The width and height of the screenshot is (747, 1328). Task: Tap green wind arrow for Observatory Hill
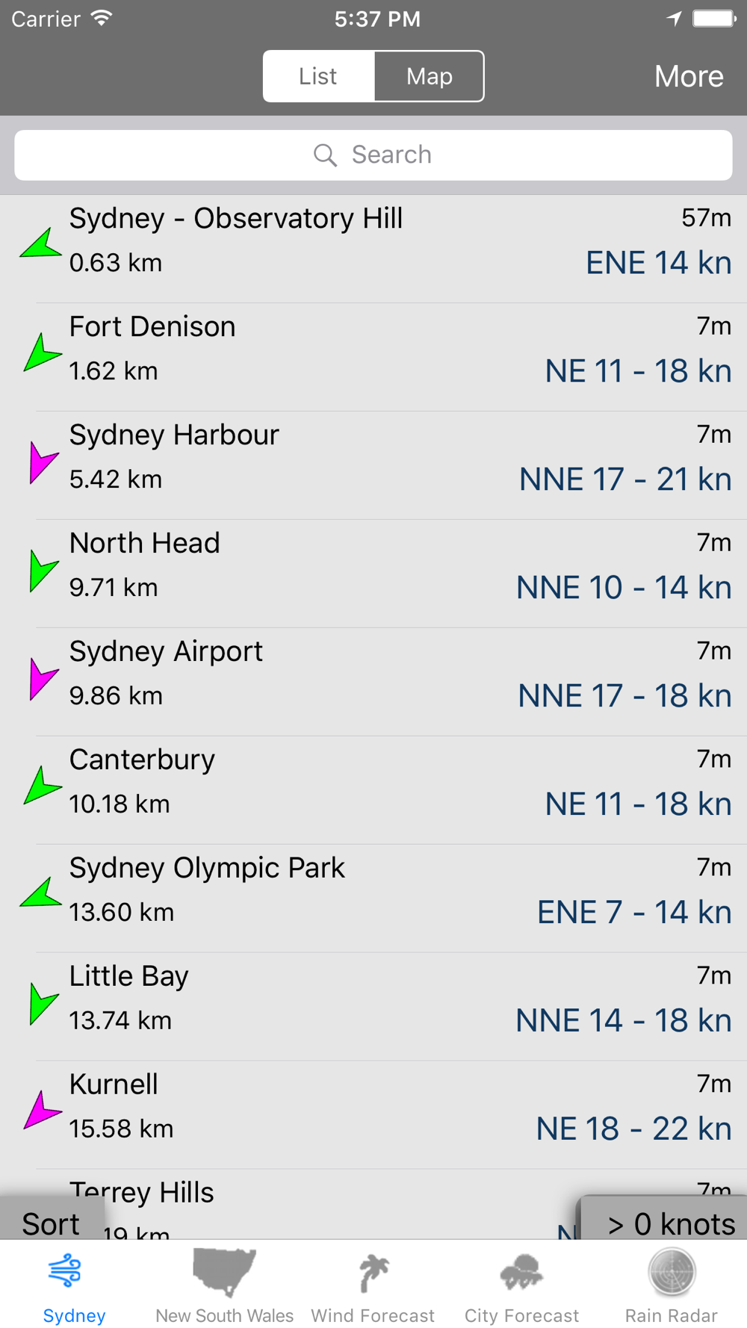pos(40,244)
